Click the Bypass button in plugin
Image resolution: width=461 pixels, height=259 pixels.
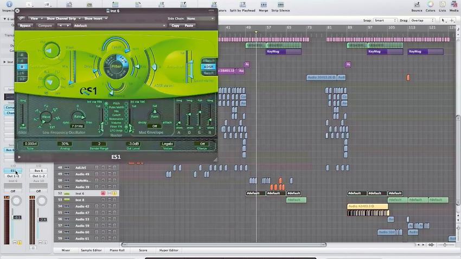pos(25,25)
